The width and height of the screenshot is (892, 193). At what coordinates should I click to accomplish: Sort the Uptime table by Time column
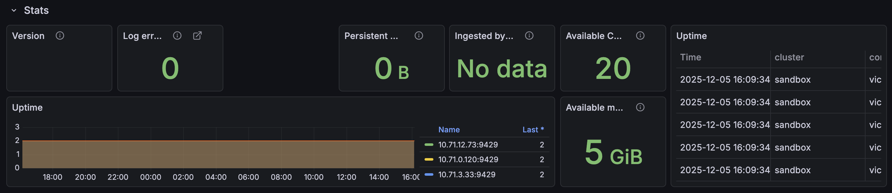[x=690, y=57]
